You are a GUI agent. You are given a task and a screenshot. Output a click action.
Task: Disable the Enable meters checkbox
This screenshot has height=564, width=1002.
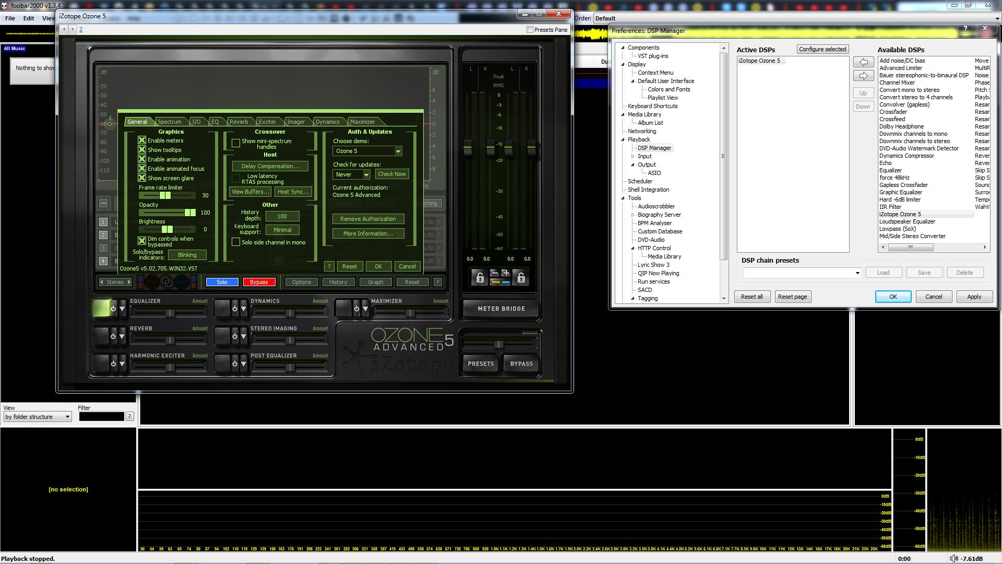click(142, 140)
